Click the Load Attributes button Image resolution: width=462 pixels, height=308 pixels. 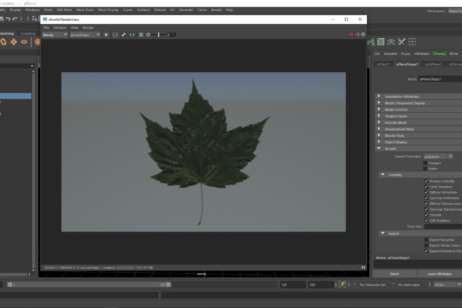[440, 274]
